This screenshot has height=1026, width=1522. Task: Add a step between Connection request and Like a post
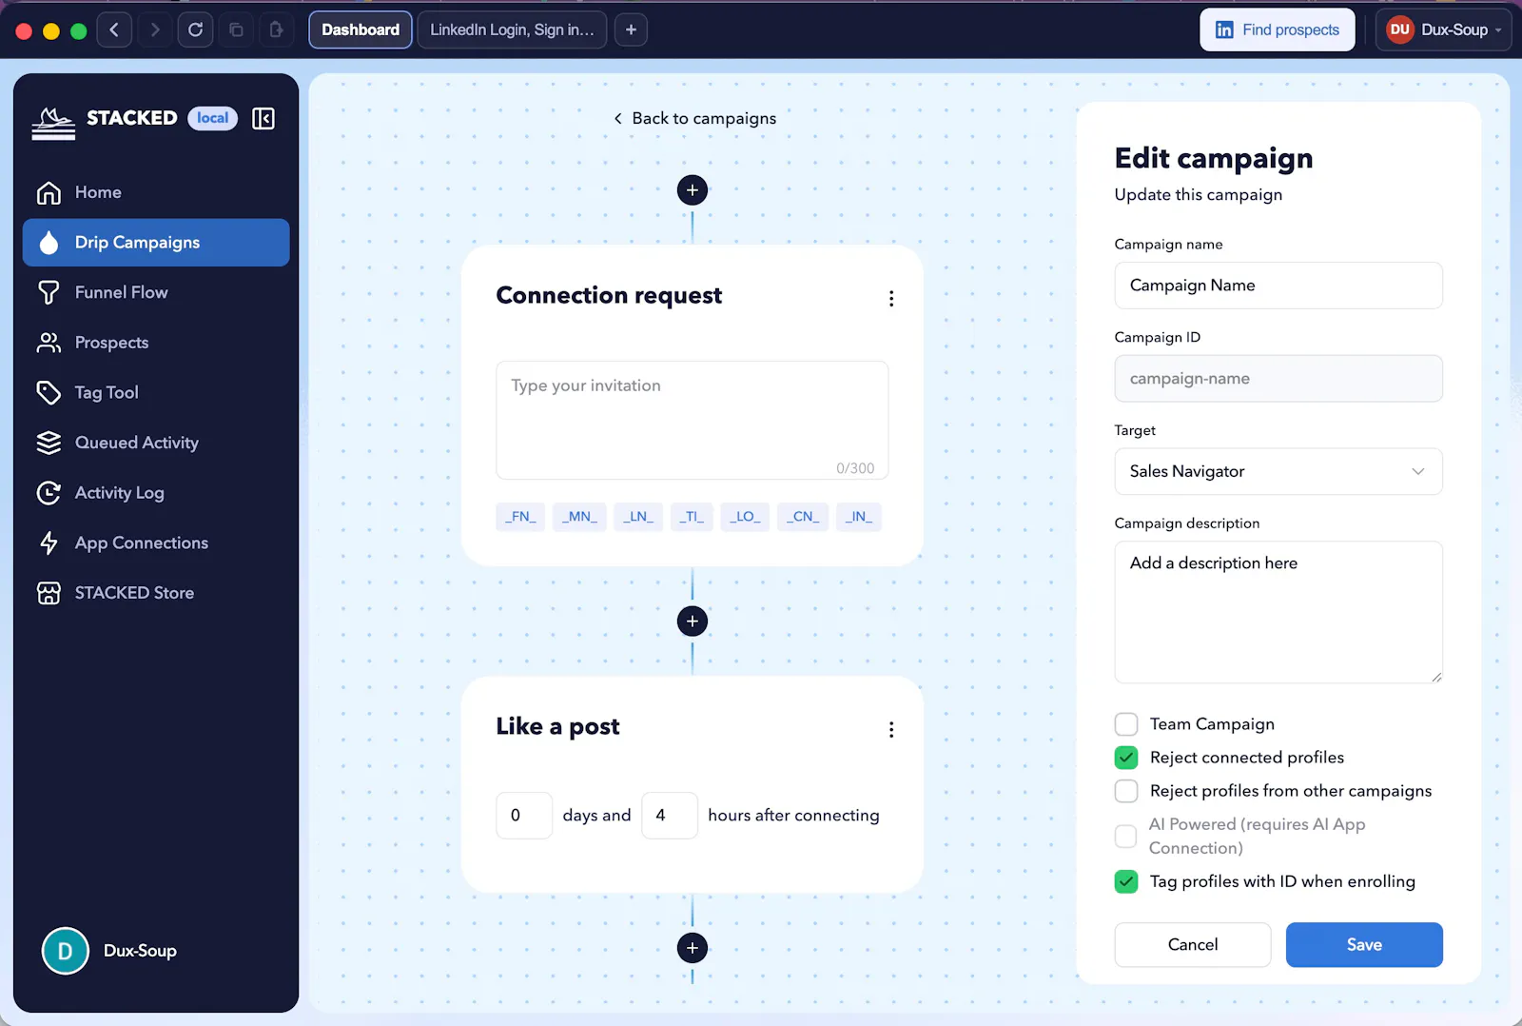pyautogui.click(x=693, y=622)
